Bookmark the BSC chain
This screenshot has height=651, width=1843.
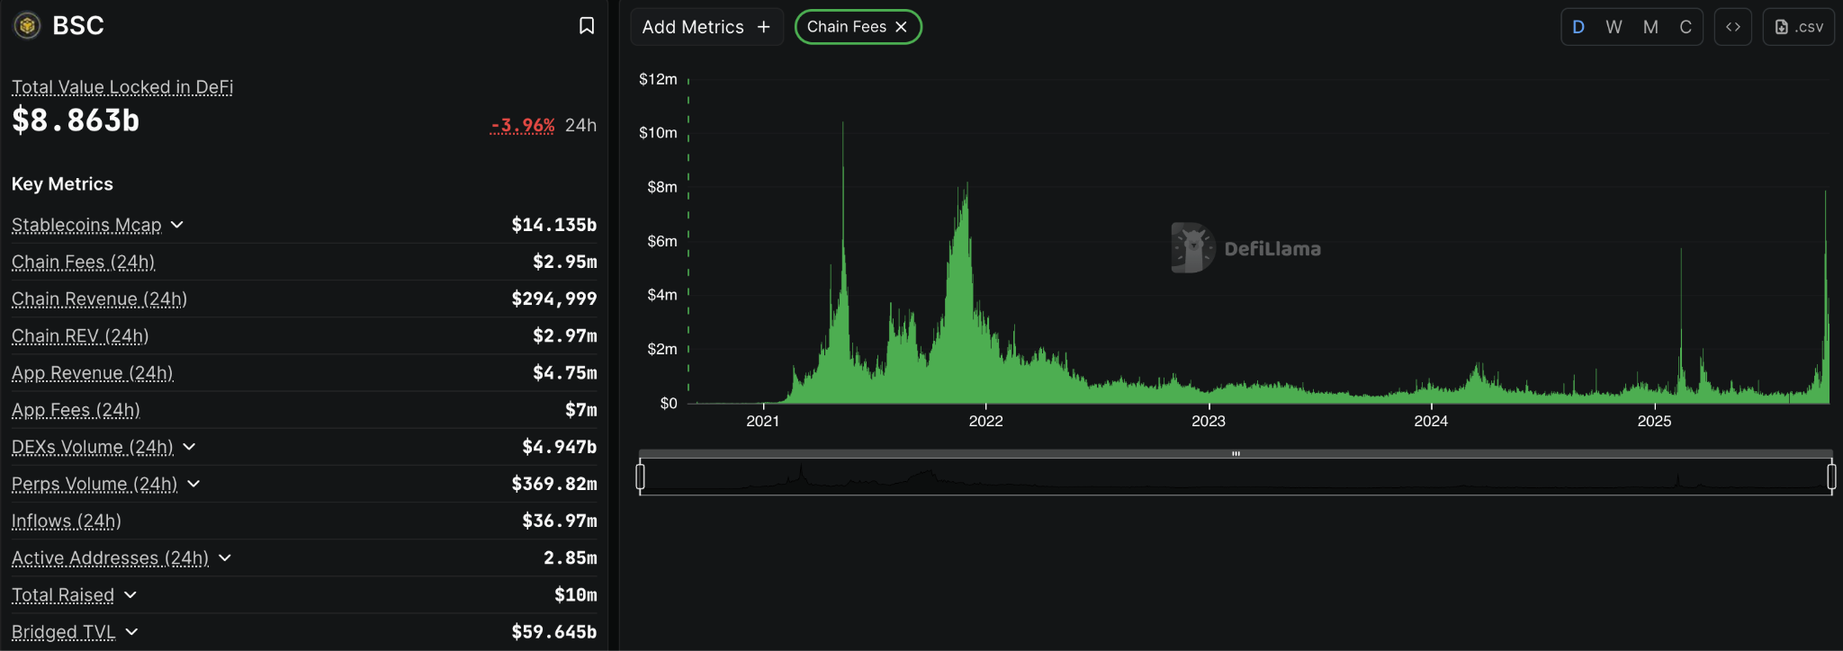tap(586, 26)
